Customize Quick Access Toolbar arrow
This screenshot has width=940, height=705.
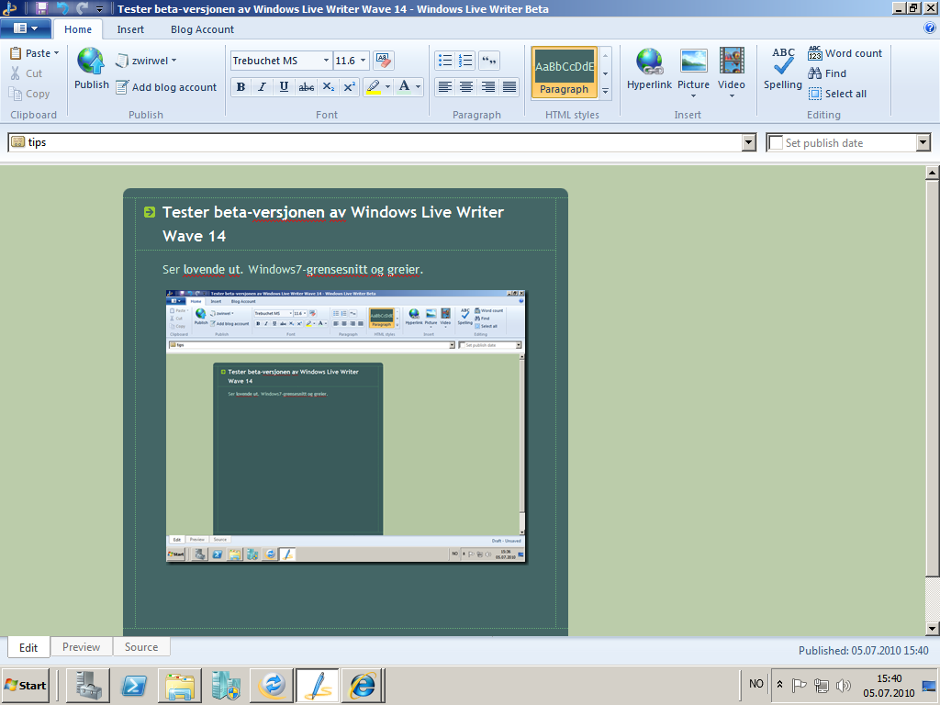click(x=99, y=9)
